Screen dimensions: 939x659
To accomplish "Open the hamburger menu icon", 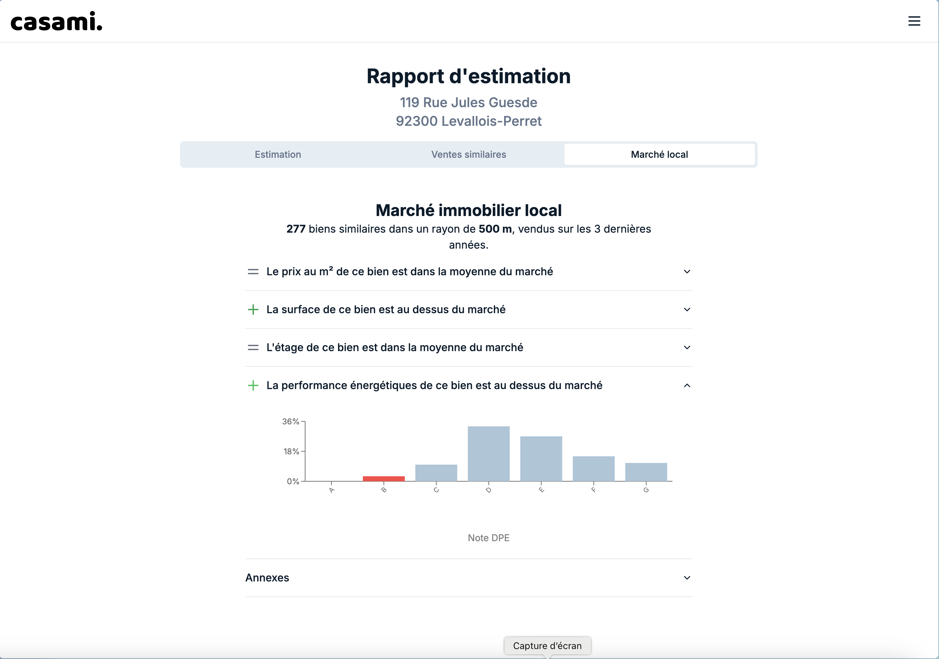I will [x=914, y=21].
